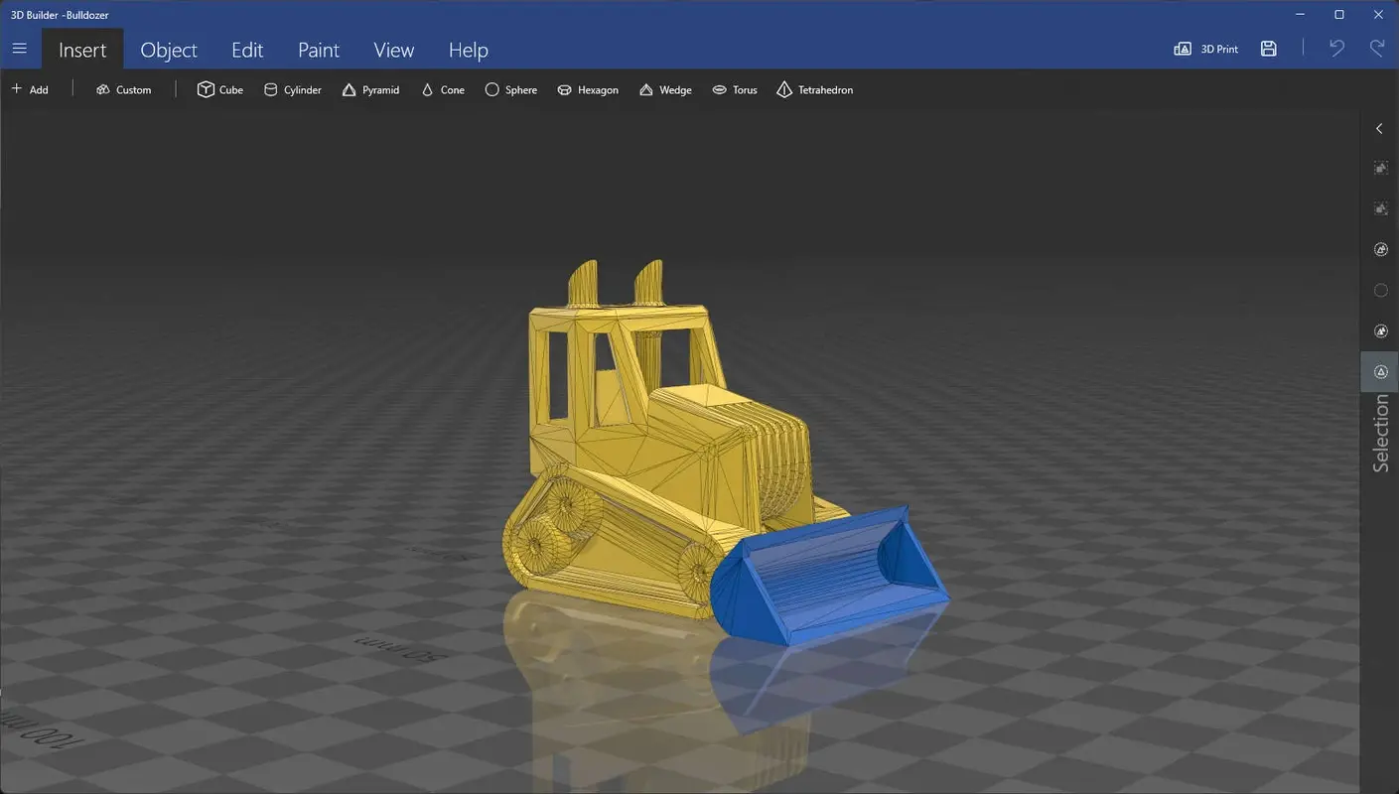Viewport: 1399px width, 794px height.
Task: Add a Hexagon primitive
Action: (588, 89)
